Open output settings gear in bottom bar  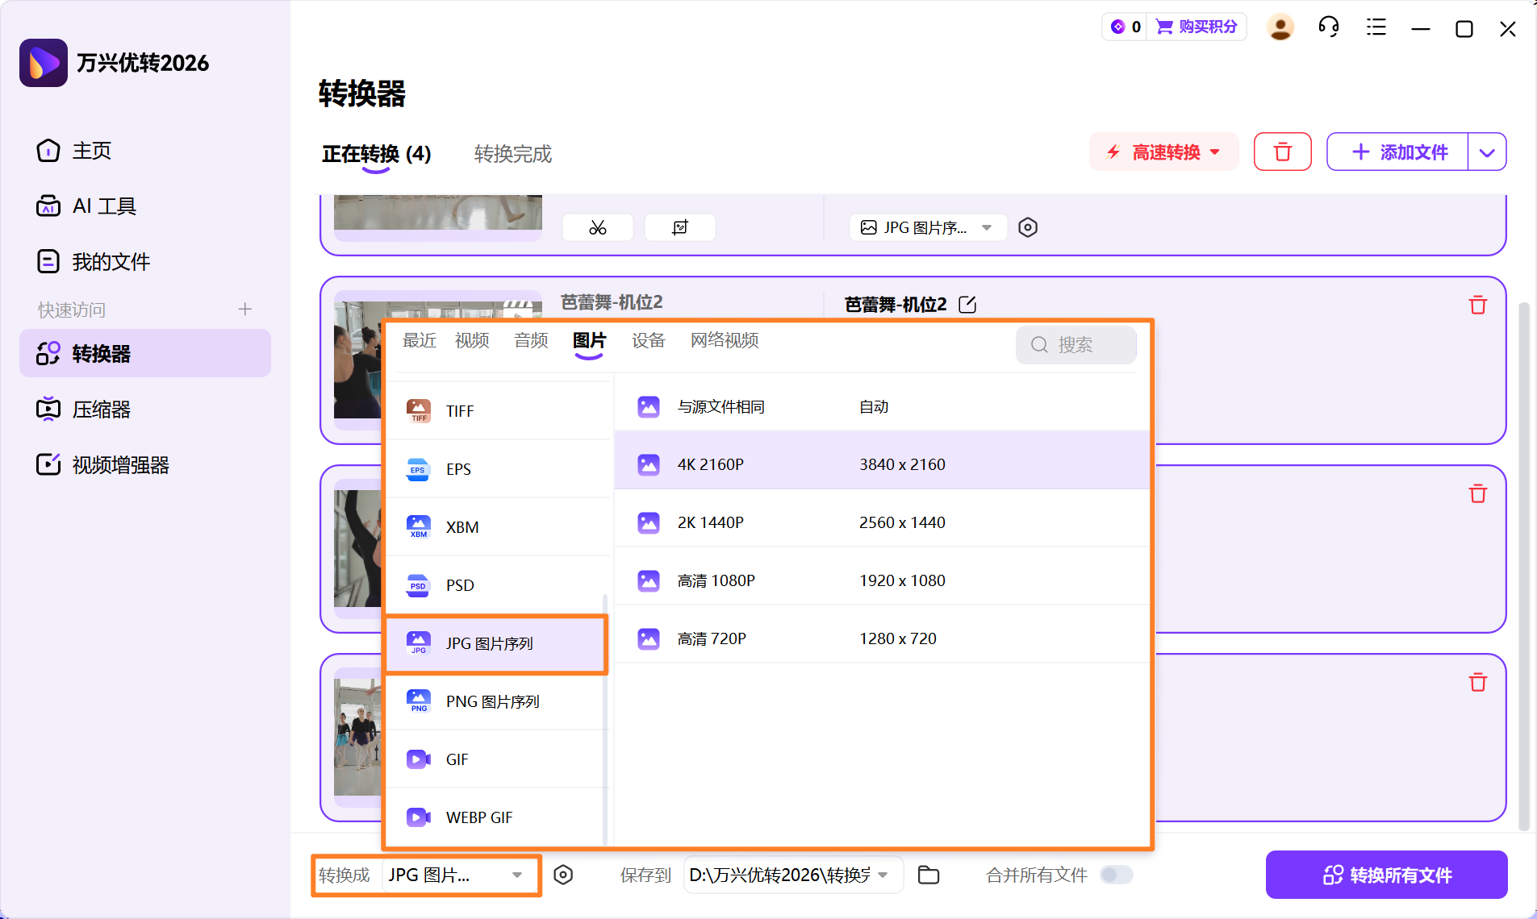(563, 875)
